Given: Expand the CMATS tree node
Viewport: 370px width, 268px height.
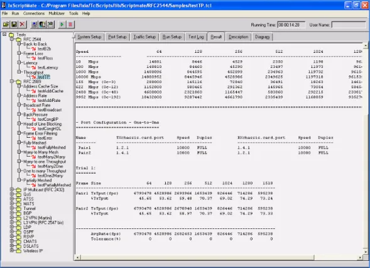Looking at the screenshot, I should (x=12, y=241).
